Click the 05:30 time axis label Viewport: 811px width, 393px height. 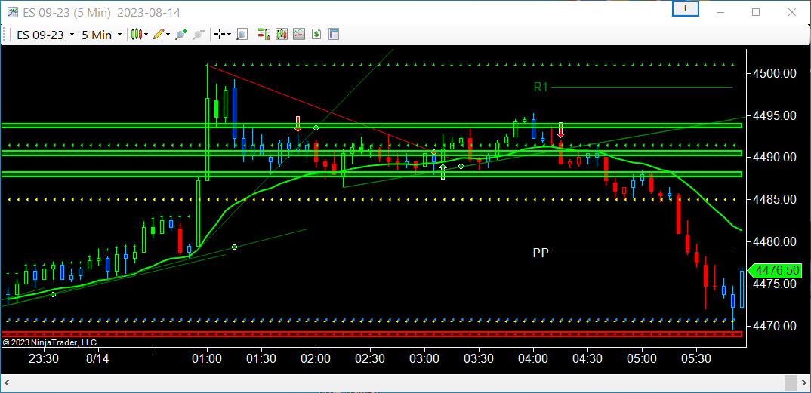click(x=696, y=358)
